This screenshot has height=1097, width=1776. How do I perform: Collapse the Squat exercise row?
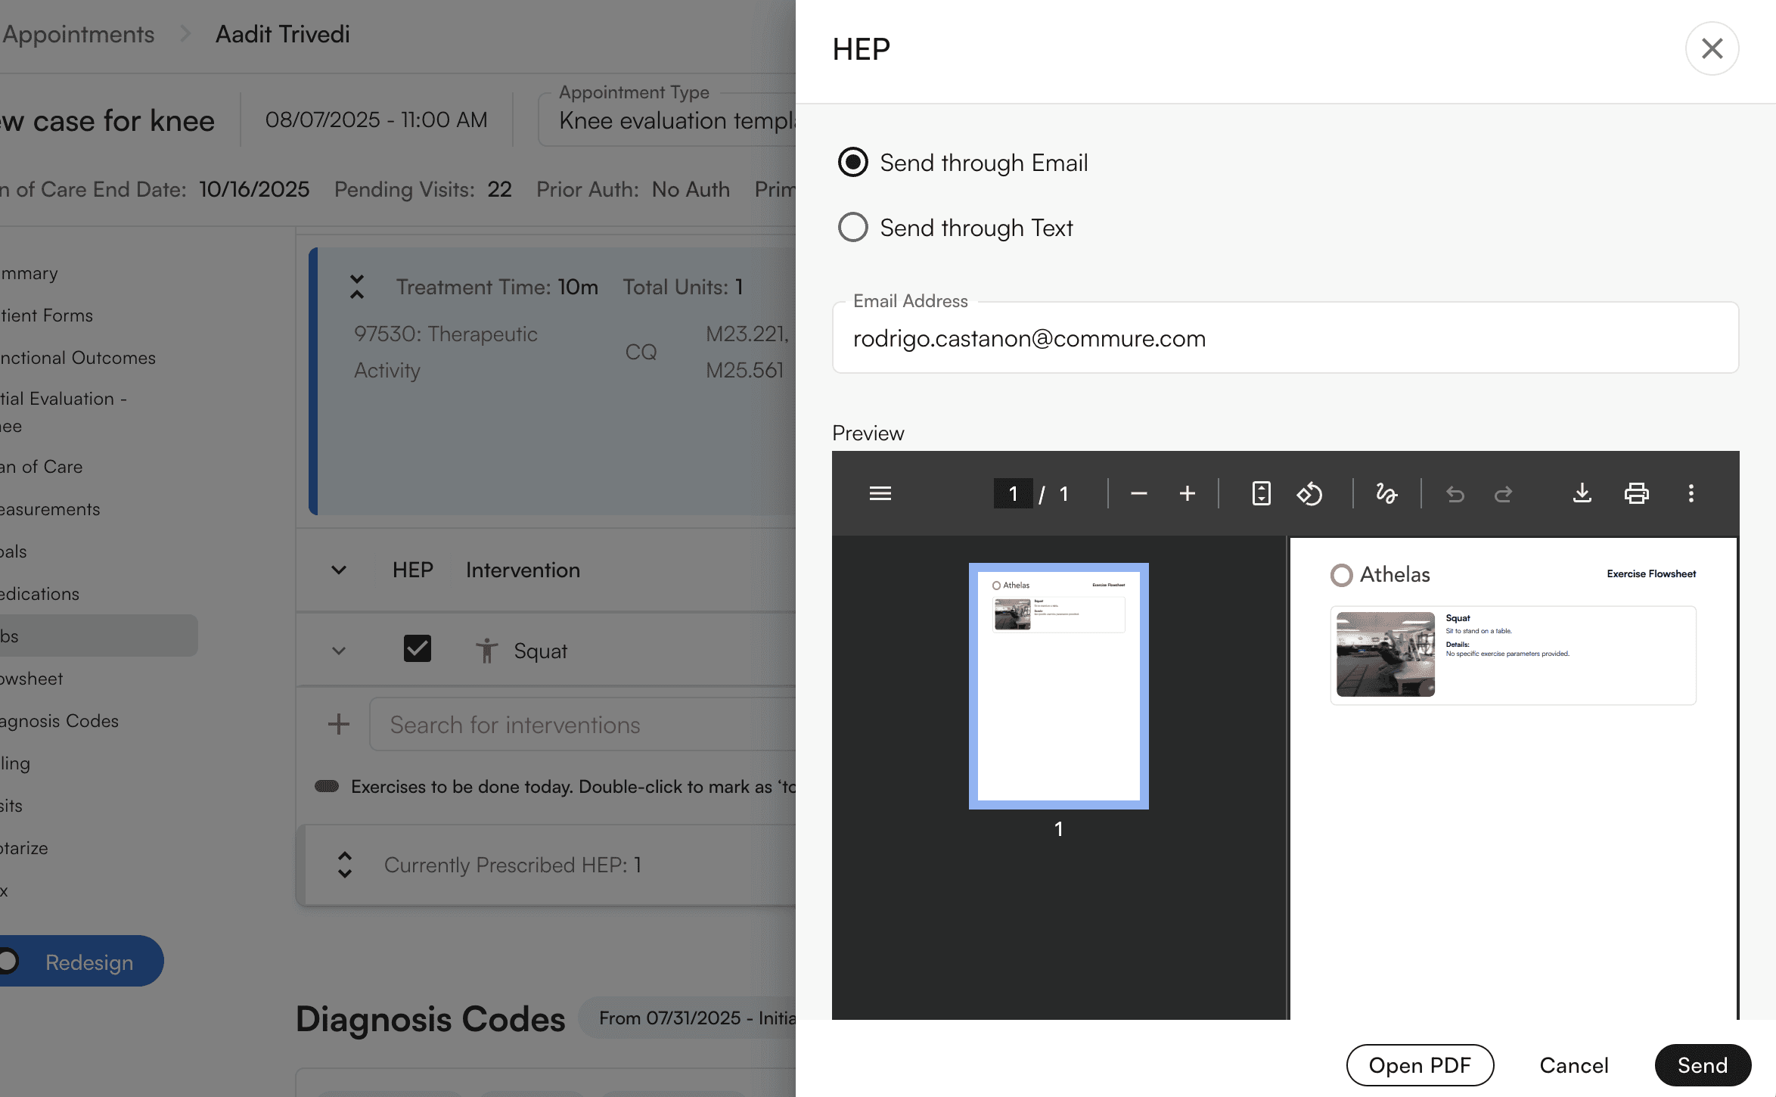(338, 651)
